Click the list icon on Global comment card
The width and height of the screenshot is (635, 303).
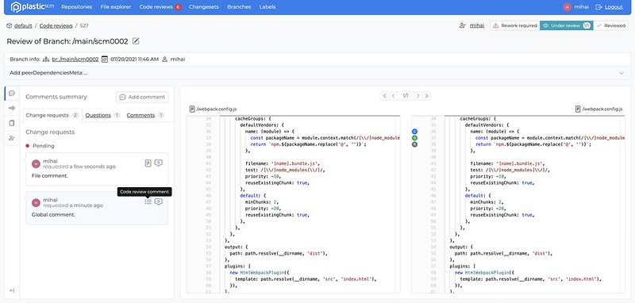point(148,201)
